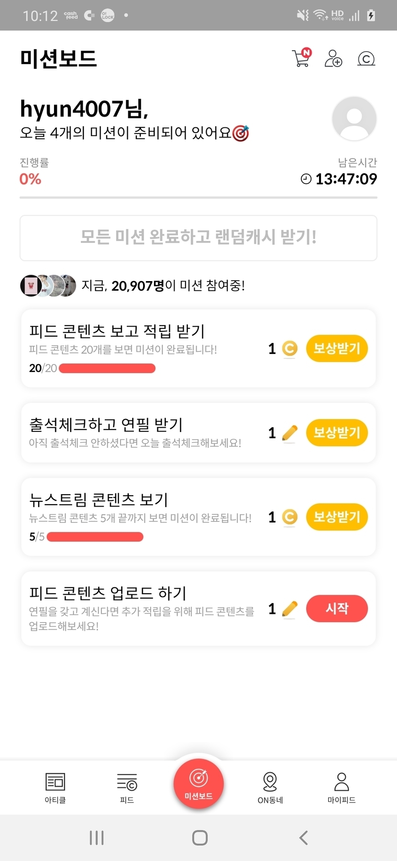Open the shopping cart icon
This screenshot has width=397, height=861.
[x=301, y=58]
